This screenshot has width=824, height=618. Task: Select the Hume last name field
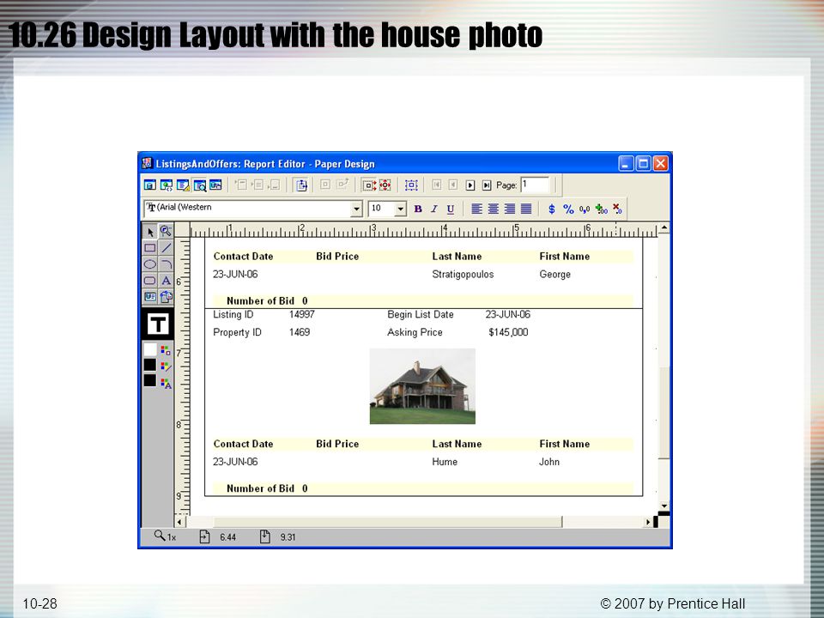445,462
